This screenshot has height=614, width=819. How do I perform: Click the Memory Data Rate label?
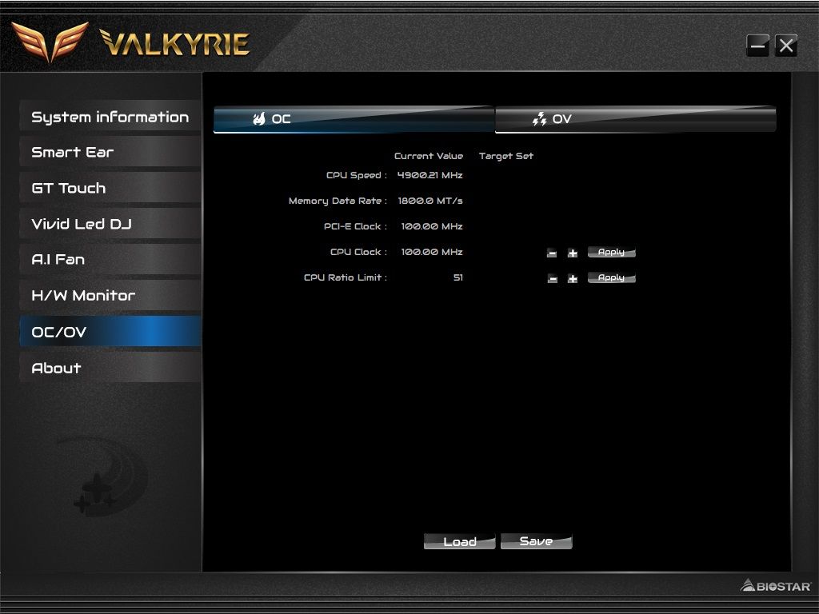click(x=338, y=201)
